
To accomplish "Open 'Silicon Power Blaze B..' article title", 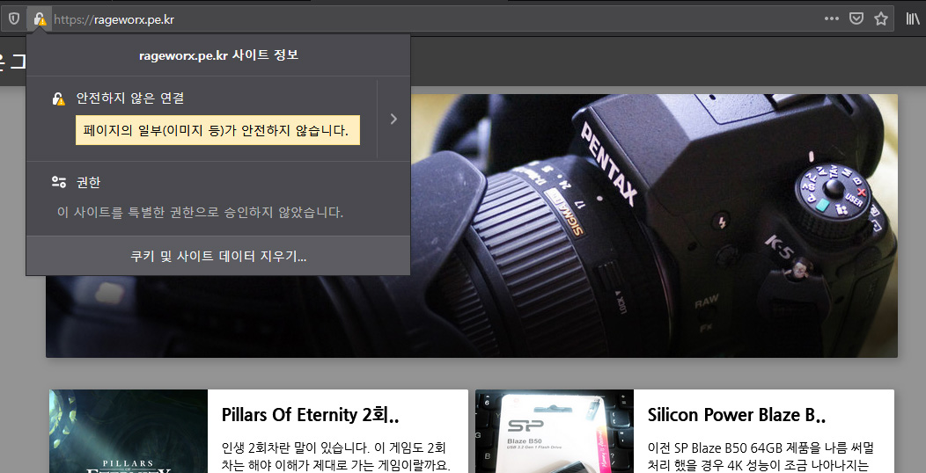I will point(736,415).
